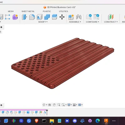Select the Orbit navigation tool

point(44,105)
